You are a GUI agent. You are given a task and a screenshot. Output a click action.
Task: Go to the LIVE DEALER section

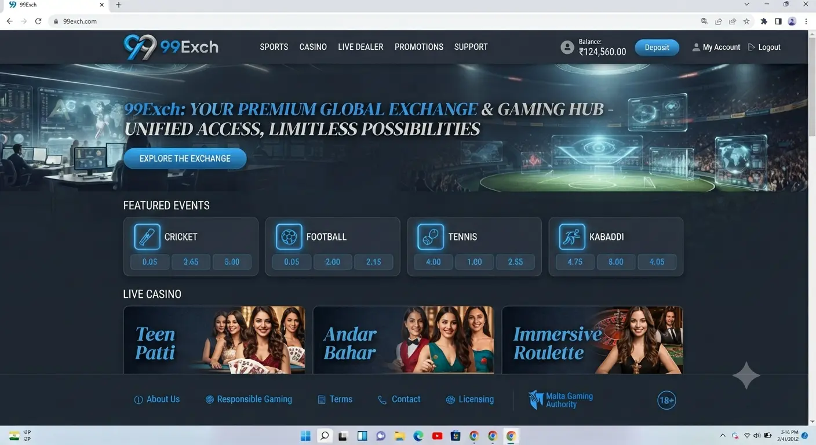pyautogui.click(x=360, y=47)
